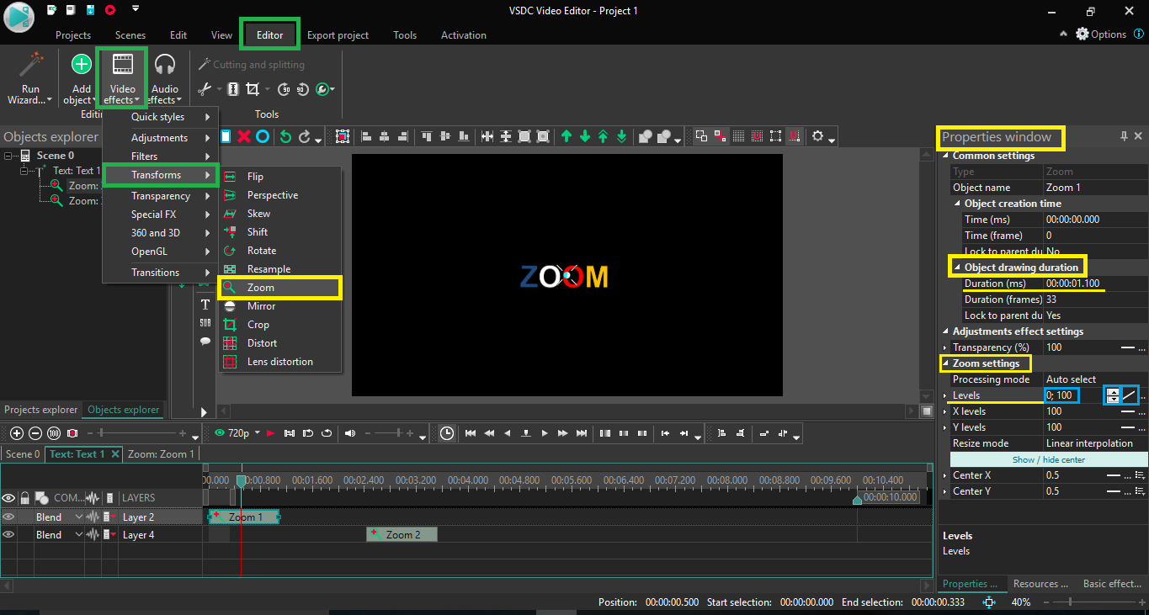Click the scissors cutting tool icon
1149x615 pixels.
[x=205, y=88]
